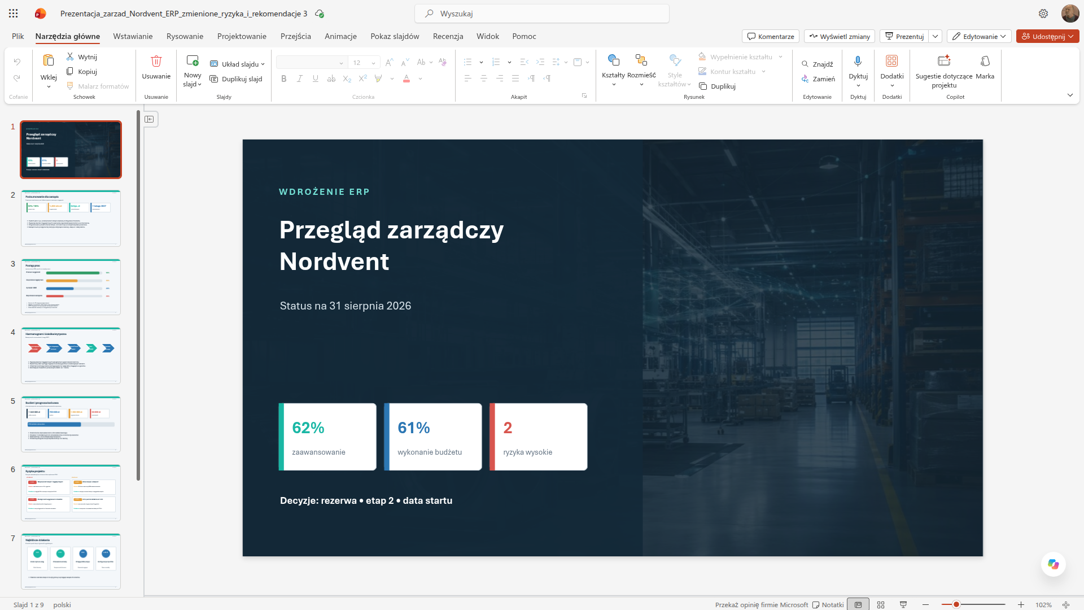
Task: Click Przekaż opinię firmie Microsoft
Action: pyautogui.click(x=762, y=604)
